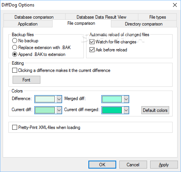Viewport: 181px width, 172px height.
Task: Dismiss the dialog with Cancel
Action: (133, 165)
